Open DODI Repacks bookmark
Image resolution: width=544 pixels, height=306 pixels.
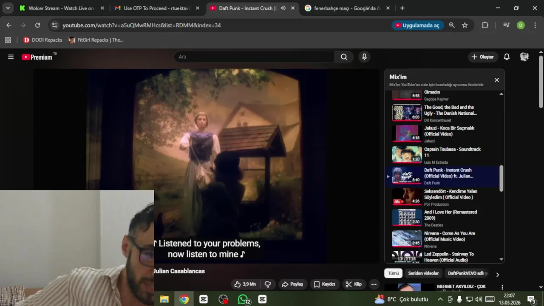point(42,40)
